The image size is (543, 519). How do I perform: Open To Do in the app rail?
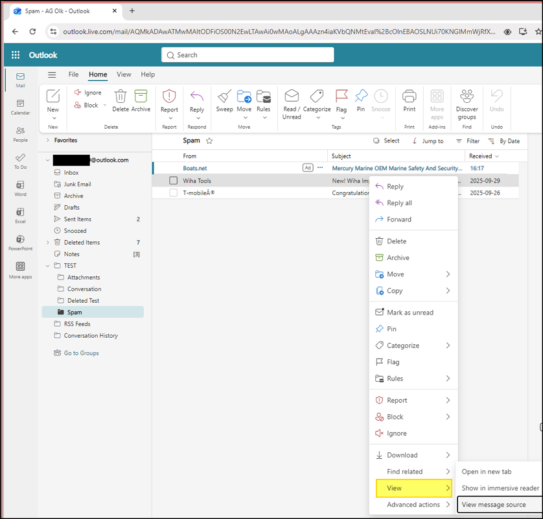pyautogui.click(x=21, y=162)
